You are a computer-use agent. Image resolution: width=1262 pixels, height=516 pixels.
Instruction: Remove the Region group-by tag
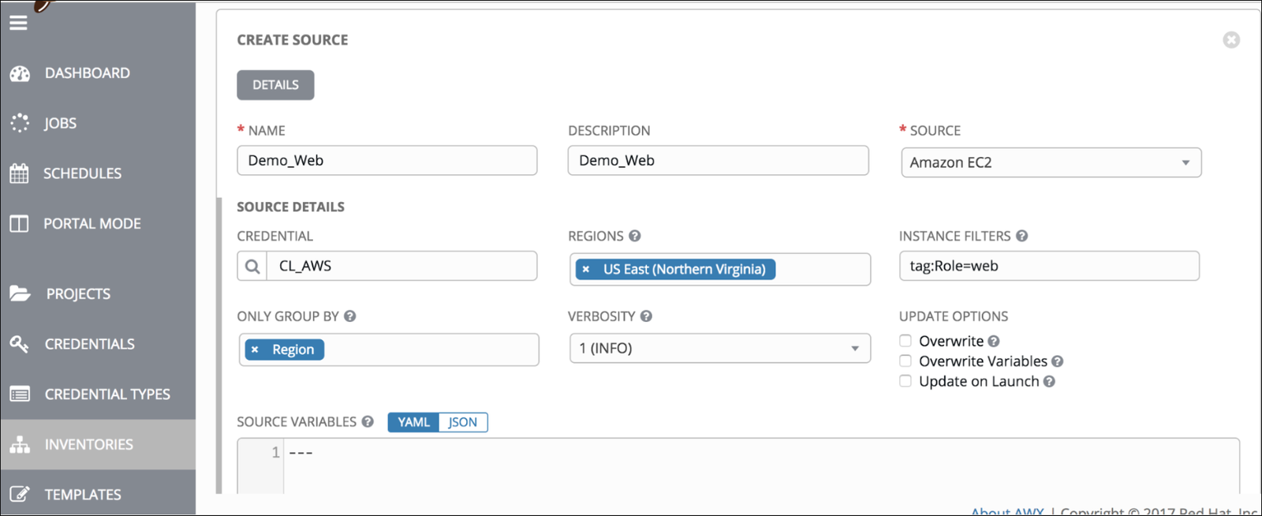[255, 350]
